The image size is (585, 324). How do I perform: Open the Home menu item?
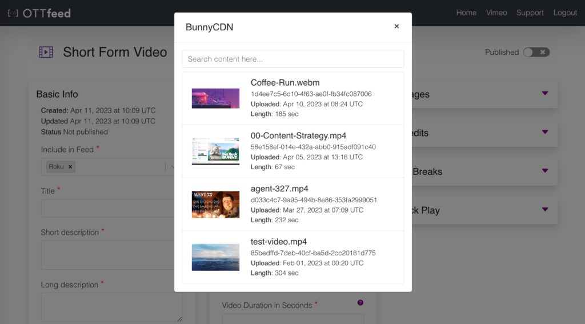(466, 13)
